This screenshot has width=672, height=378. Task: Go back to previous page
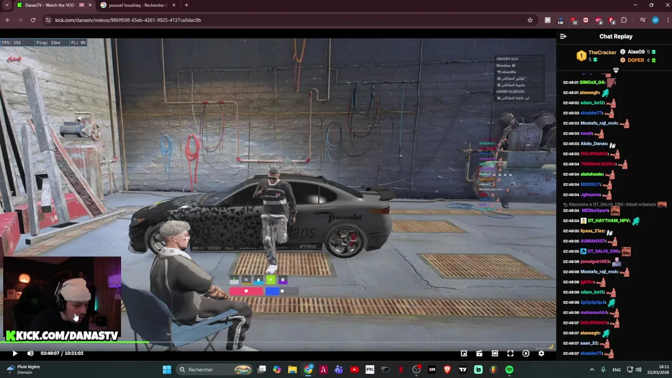click(7, 20)
